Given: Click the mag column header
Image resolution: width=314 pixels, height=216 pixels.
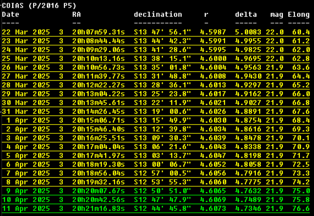Looking at the screenshot, I should (277, 15).
